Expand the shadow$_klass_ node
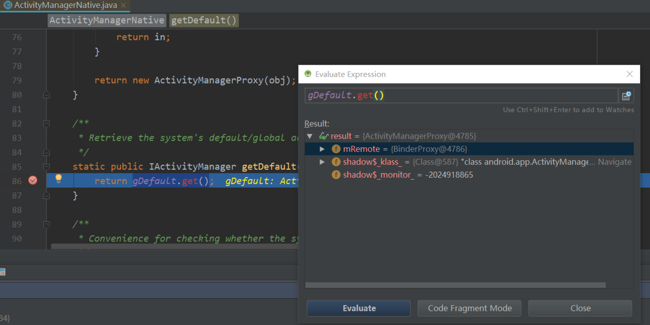The width and height of the screenshot is (650, 325). [x=322, y=162]
